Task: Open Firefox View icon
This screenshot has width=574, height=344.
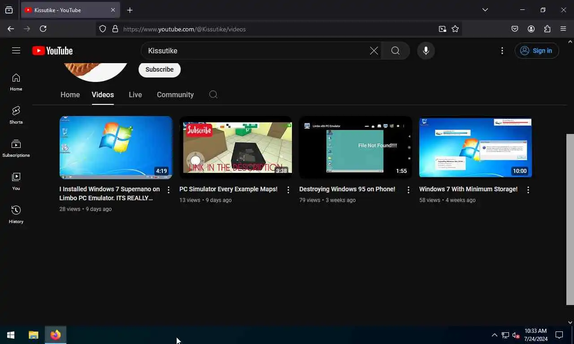Action: (9, 10)
